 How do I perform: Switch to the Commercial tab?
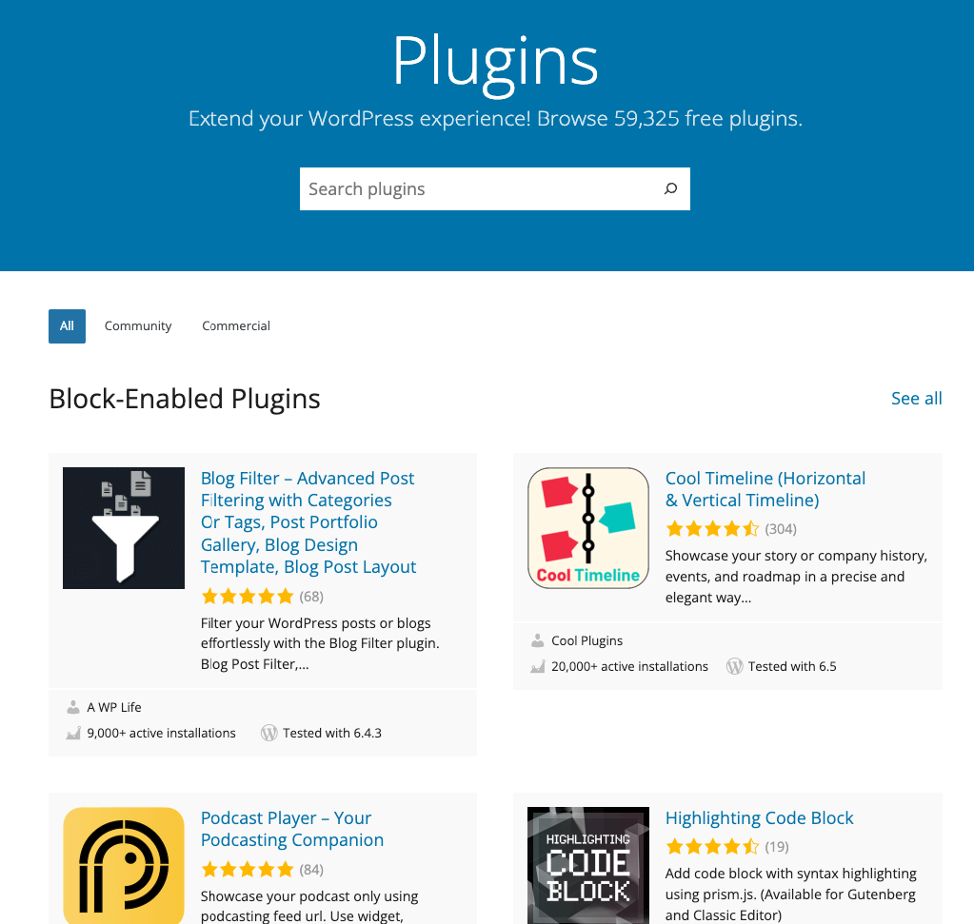click(x=235, y=325)
